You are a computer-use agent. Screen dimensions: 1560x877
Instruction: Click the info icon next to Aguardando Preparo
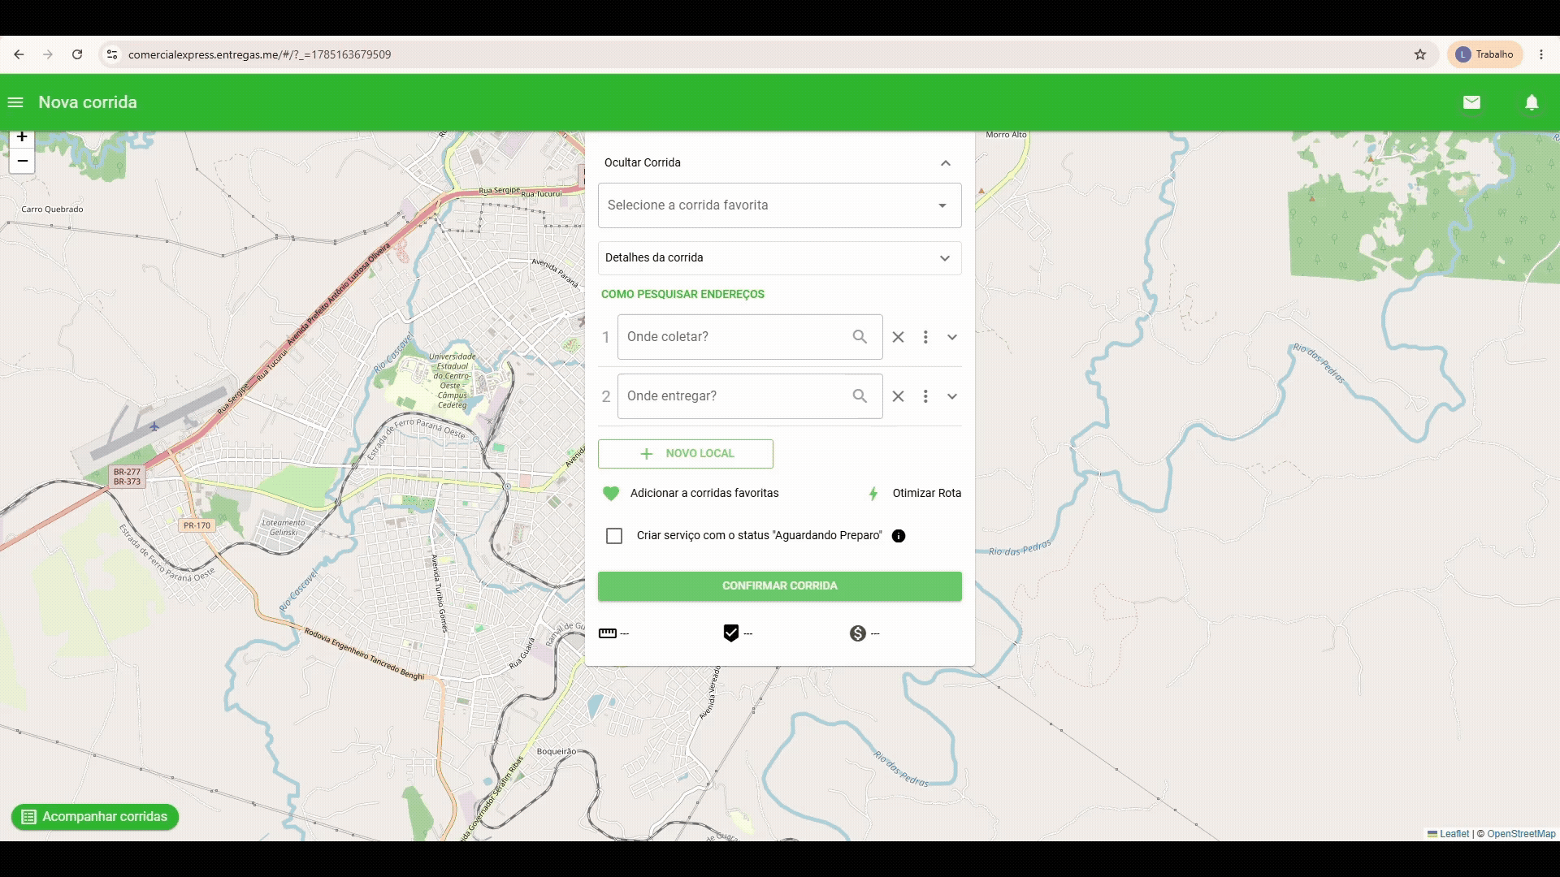coord(899,536)
